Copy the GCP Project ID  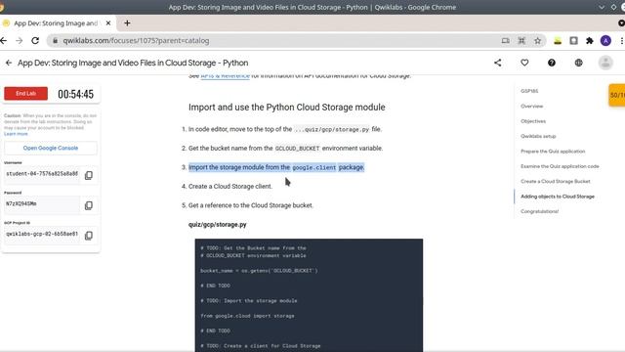[x=89, y=236]
